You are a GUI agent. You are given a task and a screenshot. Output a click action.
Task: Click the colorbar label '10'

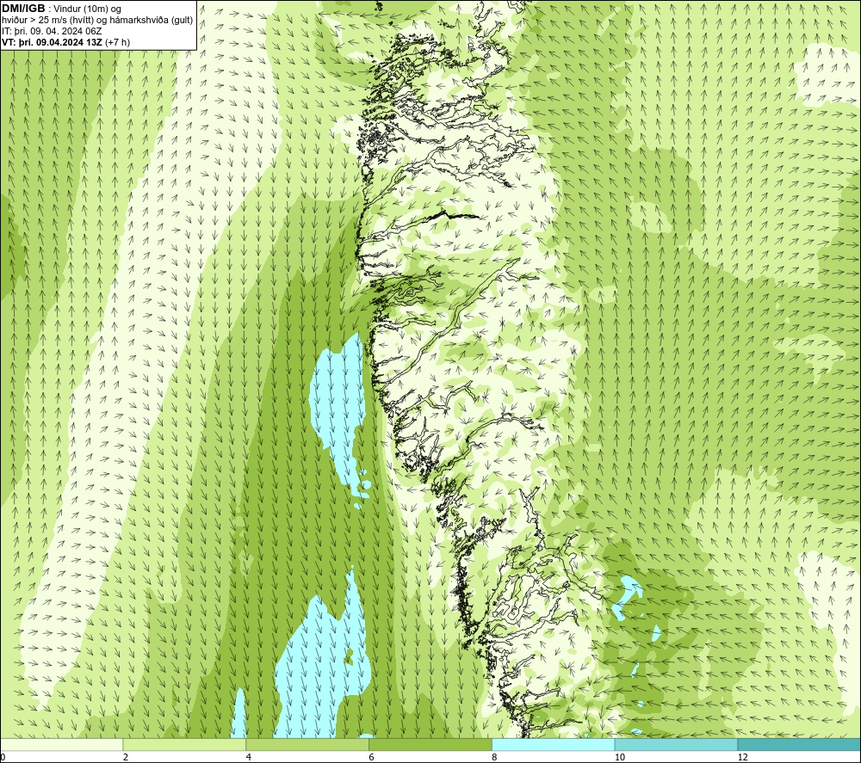tap(620, 757)
